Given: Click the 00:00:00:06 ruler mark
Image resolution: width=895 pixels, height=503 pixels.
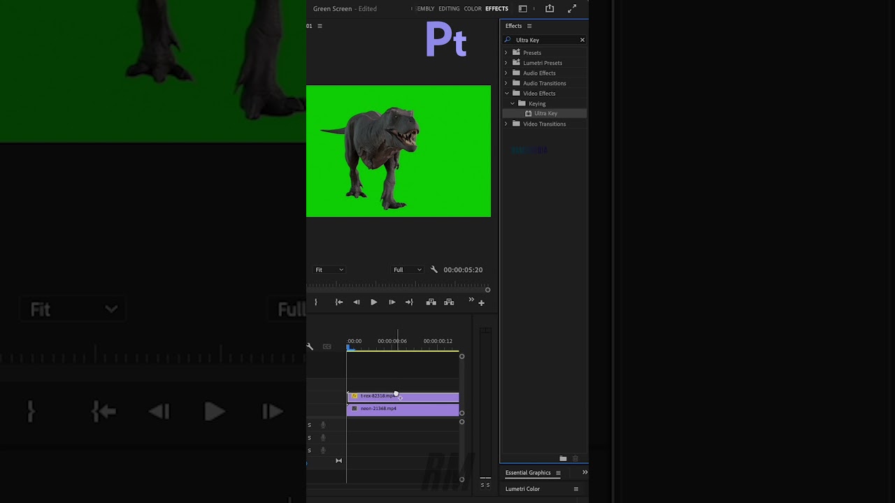Looking at the screenshot, I should click(x=392, y=341).
